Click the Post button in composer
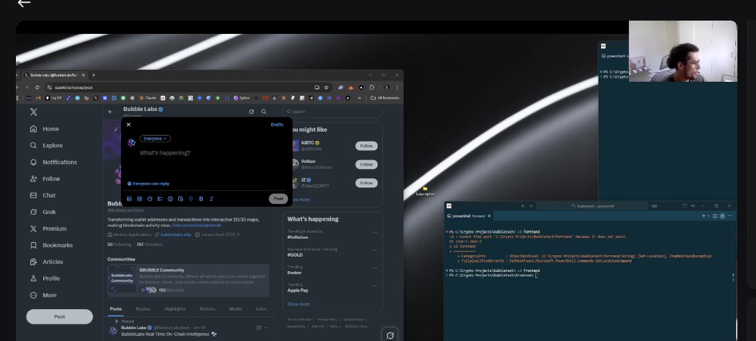 [278, 199]
